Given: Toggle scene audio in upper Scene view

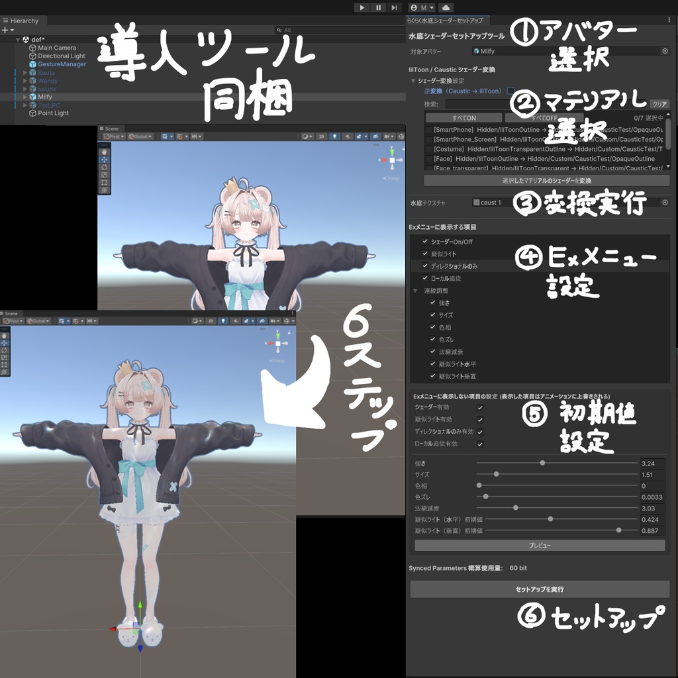Looking at the screenshot, I should pyautogui.click(x=347, y=136).
